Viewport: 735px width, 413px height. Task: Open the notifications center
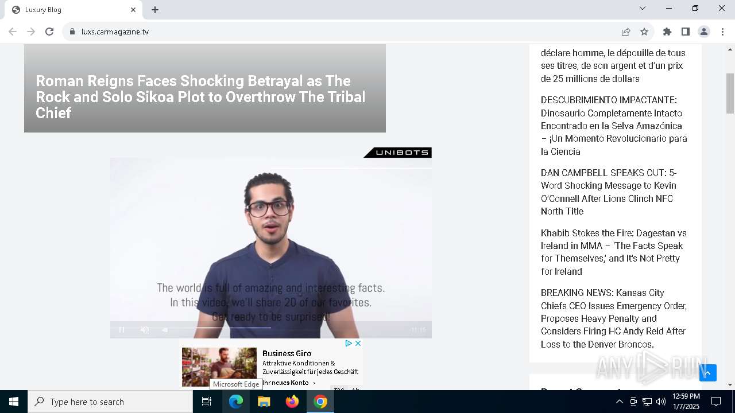tap(716, 402)
